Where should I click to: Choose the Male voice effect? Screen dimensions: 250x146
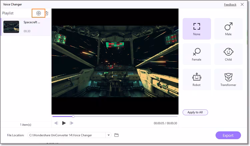(228, 29)
